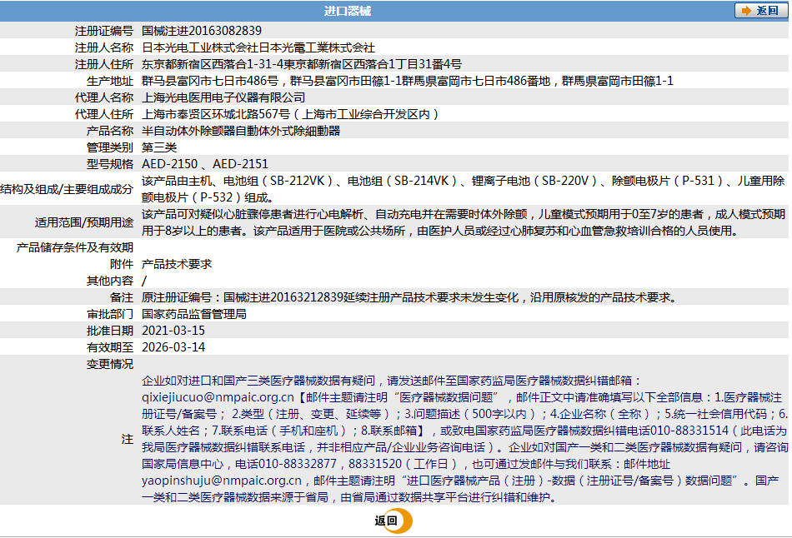The width and height of the screenshot is (792, 538).
Task: Click the 注册人名称 label
Action: point(104,47)
